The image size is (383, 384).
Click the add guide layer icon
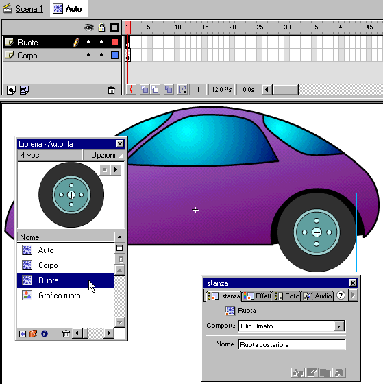tap(24, 90)
